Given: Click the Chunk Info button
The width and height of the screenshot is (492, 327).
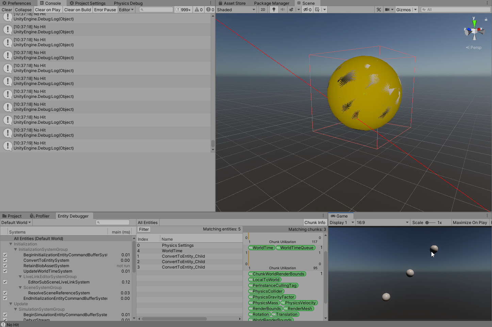Looking at the screenshot, I should tap(315, 222).
